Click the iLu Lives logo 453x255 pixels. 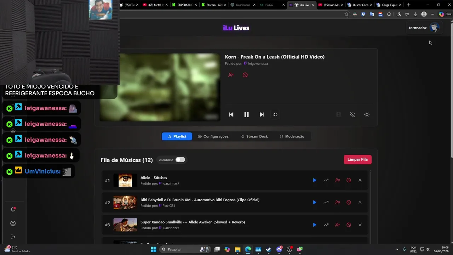236,28
